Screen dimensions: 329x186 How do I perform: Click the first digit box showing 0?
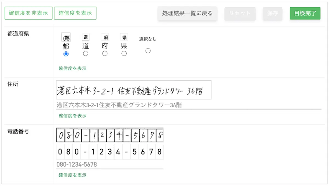point(60,152)
